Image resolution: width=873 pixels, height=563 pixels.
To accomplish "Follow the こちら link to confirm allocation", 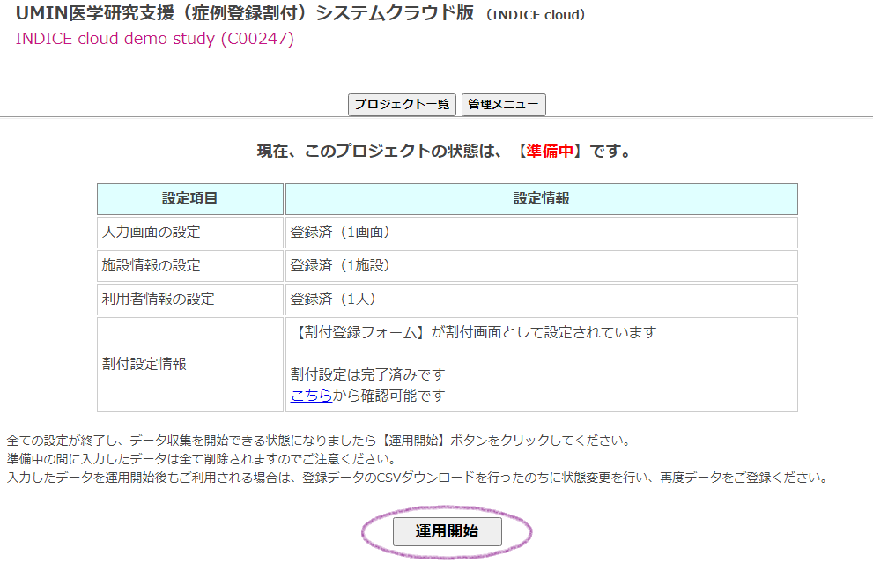I will 311,396.
